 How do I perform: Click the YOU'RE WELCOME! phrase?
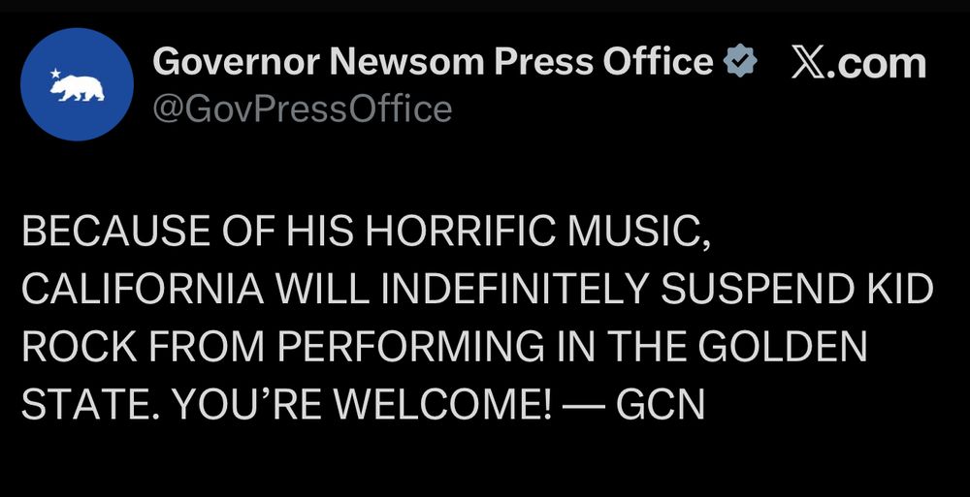coord(362,405)
